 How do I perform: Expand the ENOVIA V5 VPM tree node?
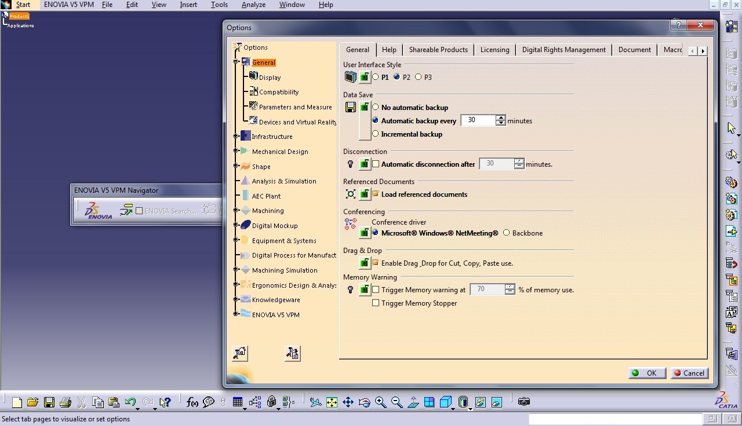pos(236,315)
